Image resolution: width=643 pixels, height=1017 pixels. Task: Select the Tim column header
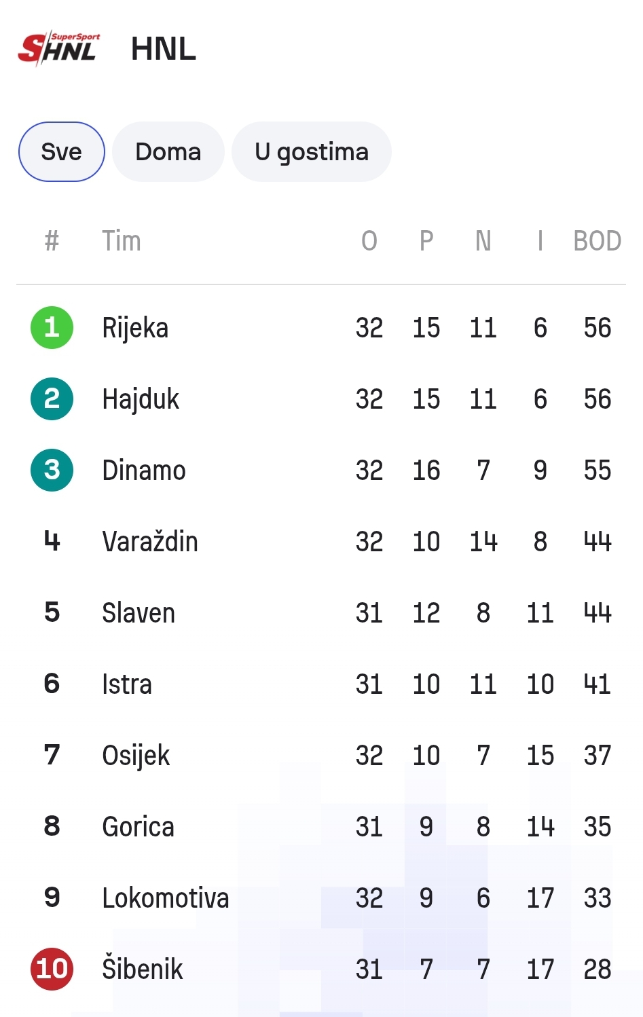[122, 241]
